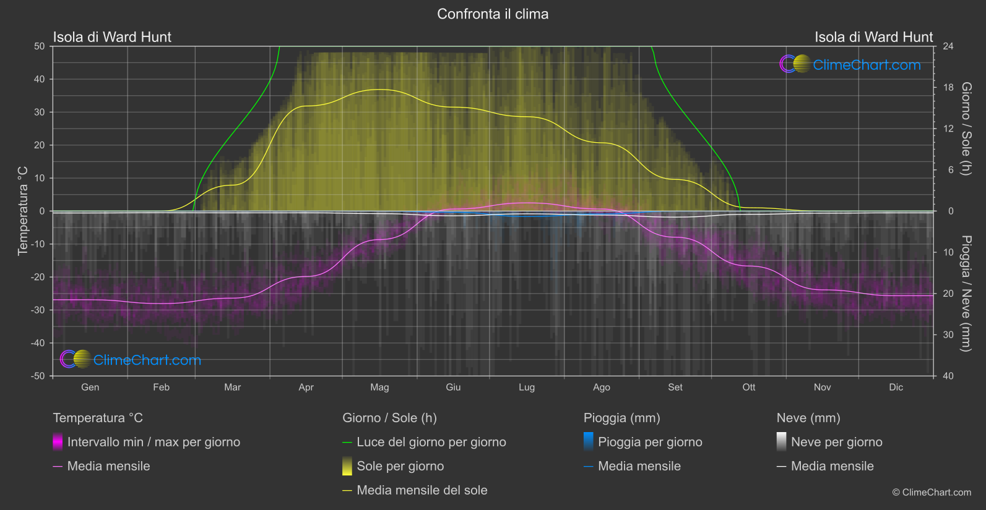Toggle the magenta min/max temperature range swatch

[x=58, y=441]
